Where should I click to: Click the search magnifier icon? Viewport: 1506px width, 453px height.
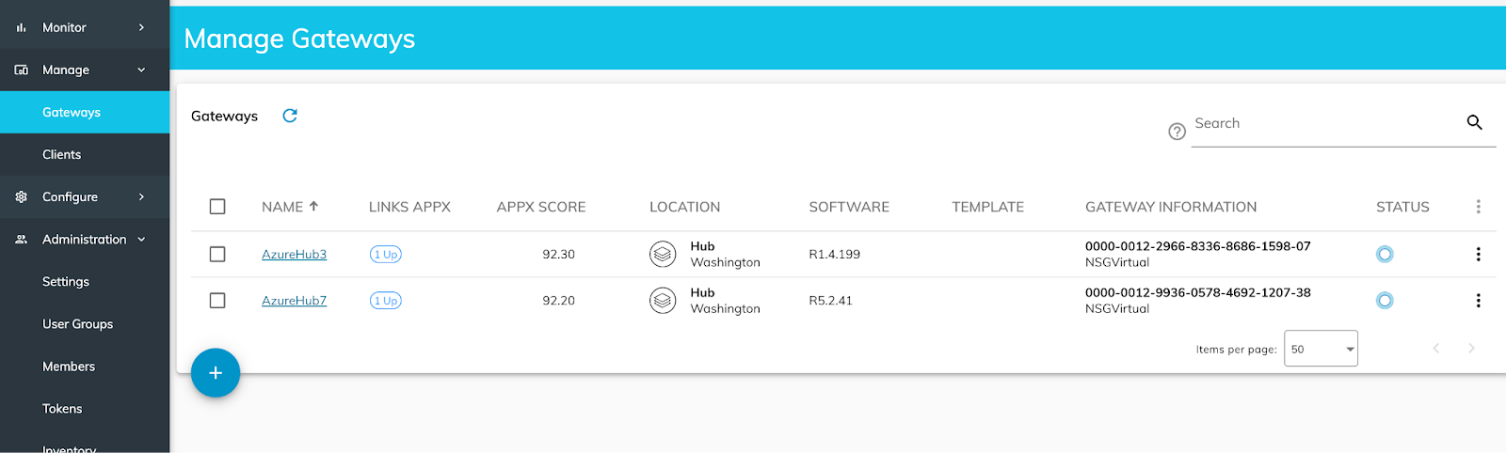[x=1474, y=122]
